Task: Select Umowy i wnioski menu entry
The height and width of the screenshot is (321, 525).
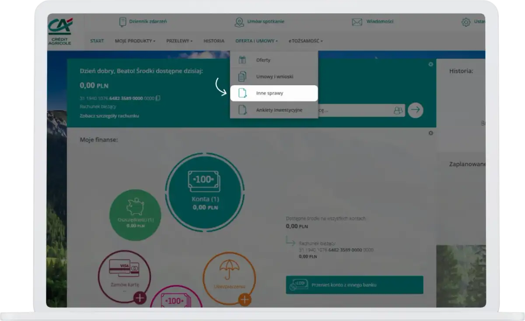Action: click(x=274, y=77)
